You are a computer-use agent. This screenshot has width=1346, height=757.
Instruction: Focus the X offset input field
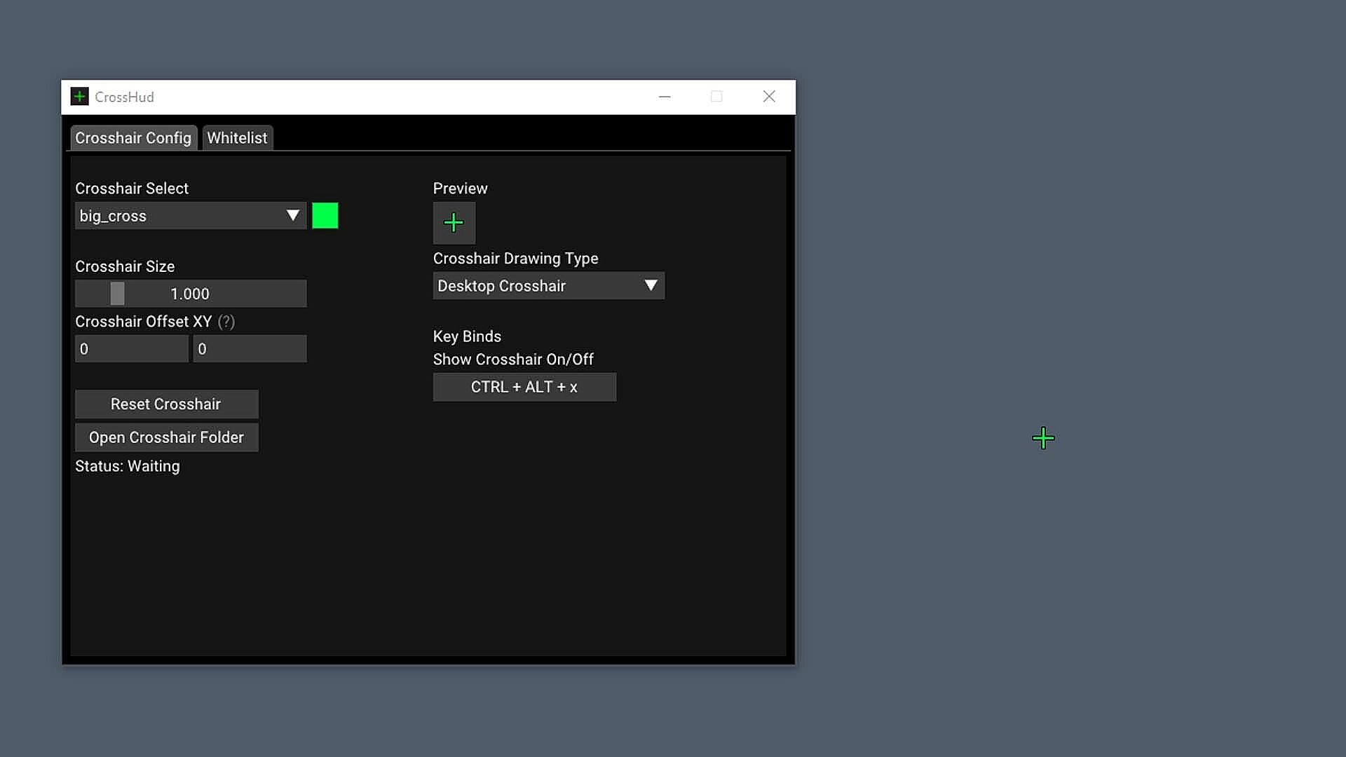coord(131,349)
